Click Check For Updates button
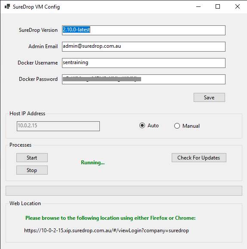 pos(199,157)
